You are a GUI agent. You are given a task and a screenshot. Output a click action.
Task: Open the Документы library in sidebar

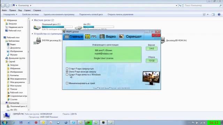[x=15, y=48]
